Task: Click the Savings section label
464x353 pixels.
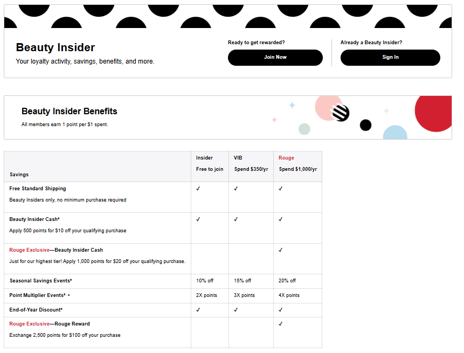Action: [x=19, y=174]
